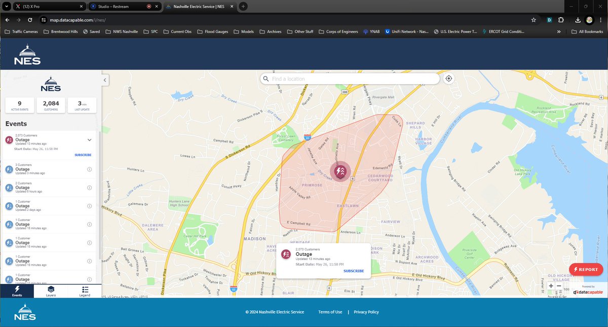
Task: Open the NWS Nashville bookmark folder
Action: [122, 31]
